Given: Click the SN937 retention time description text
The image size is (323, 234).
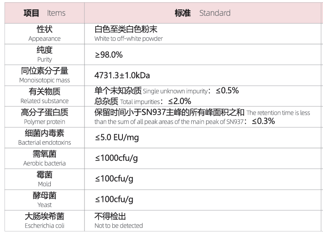Looking at the screenshot, I should pyautogui.click(x=202, y=117).
